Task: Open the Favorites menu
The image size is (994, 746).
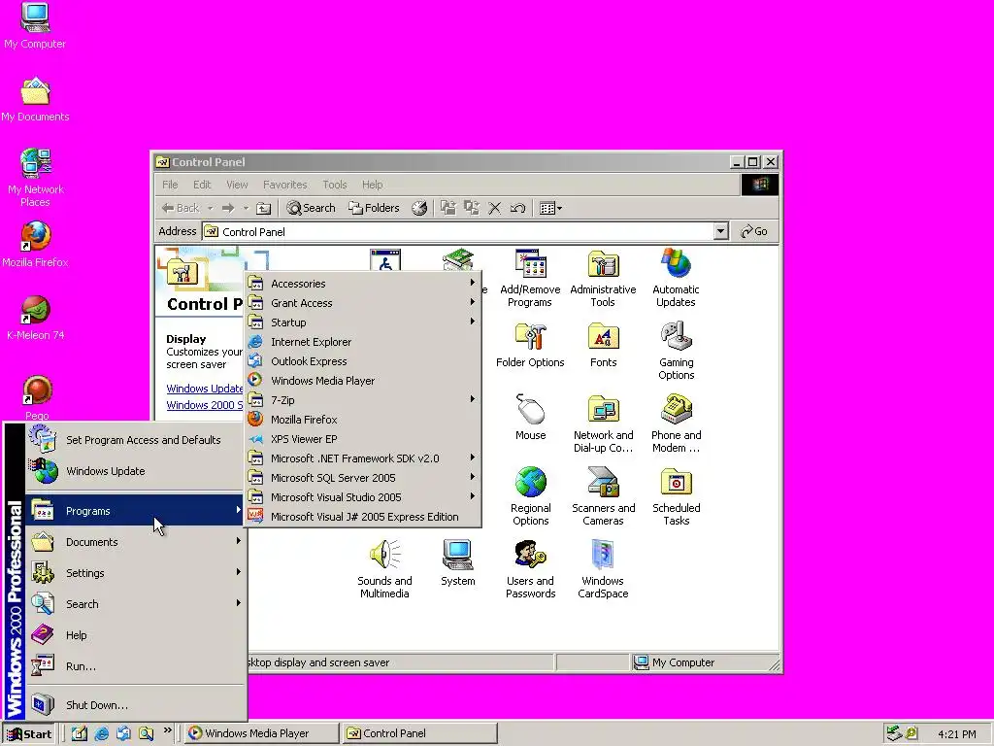Action: (x=284, y=185)
